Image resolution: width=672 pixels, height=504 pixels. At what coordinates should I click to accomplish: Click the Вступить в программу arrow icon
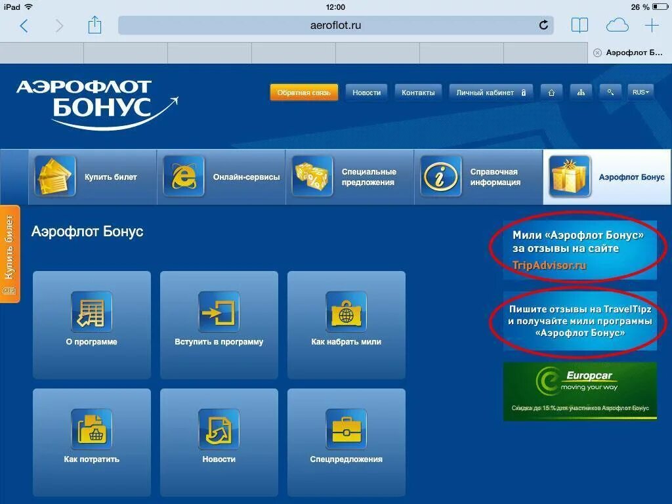tap(219, 312)
